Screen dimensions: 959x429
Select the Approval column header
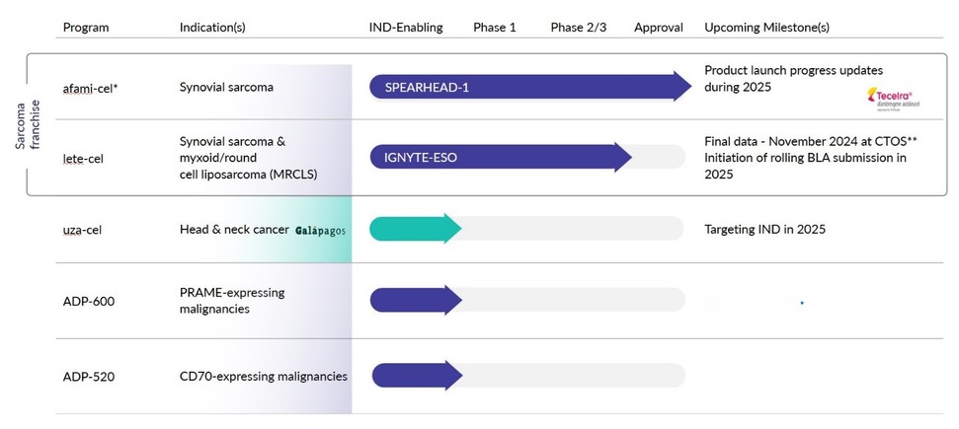(x=659, y=28)
